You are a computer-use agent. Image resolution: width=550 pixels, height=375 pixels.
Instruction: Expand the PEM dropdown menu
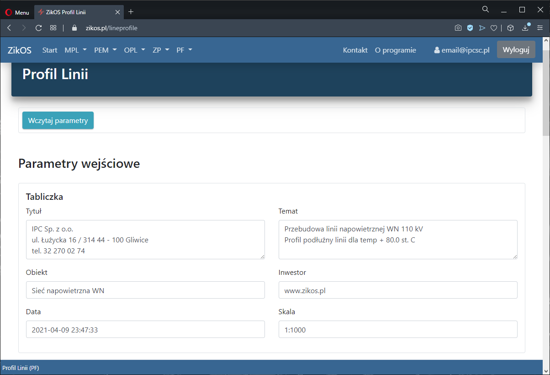point(106,50)
